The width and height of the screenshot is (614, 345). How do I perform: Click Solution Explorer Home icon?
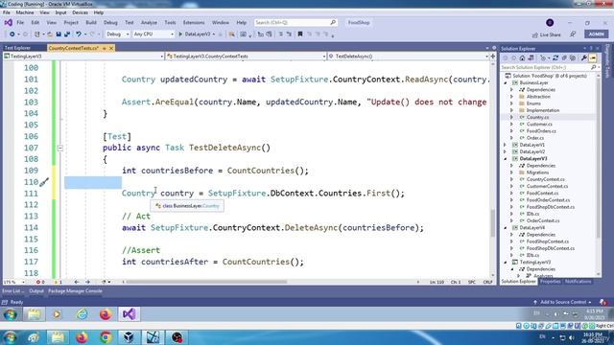522,57
